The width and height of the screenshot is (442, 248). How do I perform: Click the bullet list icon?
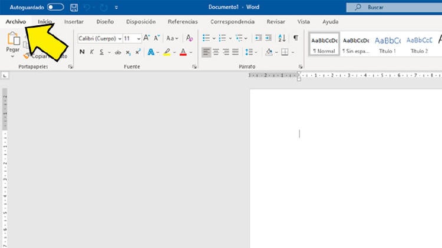(x=206, y=38)
